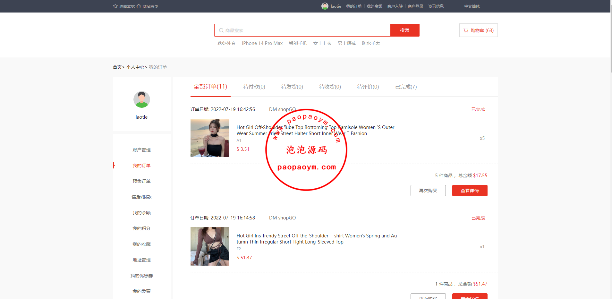
Task: Click 查看详情 for the $17.55 order
Action: pyautogui.click(x=470, y=191)
